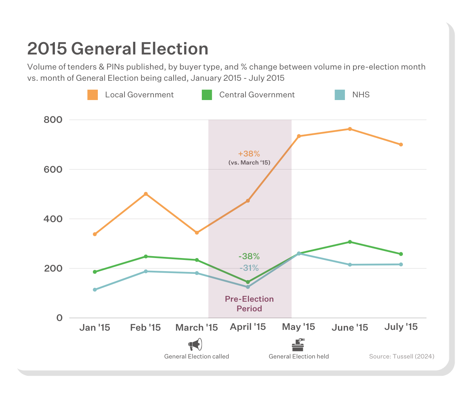Click the NHS Jan '15 data point
Image resolution: width=464 pixels, height=394 pixels.
pyautogui.click(x=95, y=290)
